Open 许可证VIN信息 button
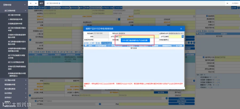This screenshot has height=109, width=240. click(106, 43)
